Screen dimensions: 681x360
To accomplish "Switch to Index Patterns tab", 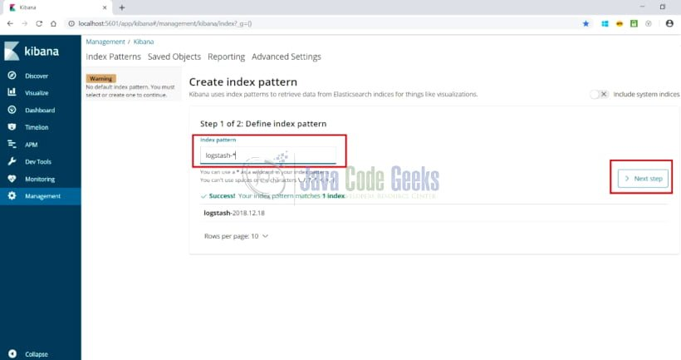I will (113, 57).
